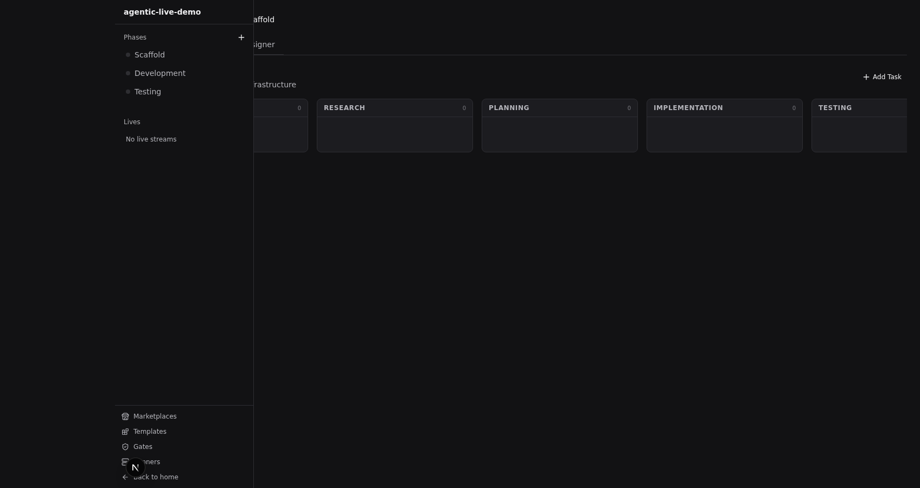This screenshot has width=920, height=488.
Task: Click the status dot next to Development
Action: tap(128, 73)
